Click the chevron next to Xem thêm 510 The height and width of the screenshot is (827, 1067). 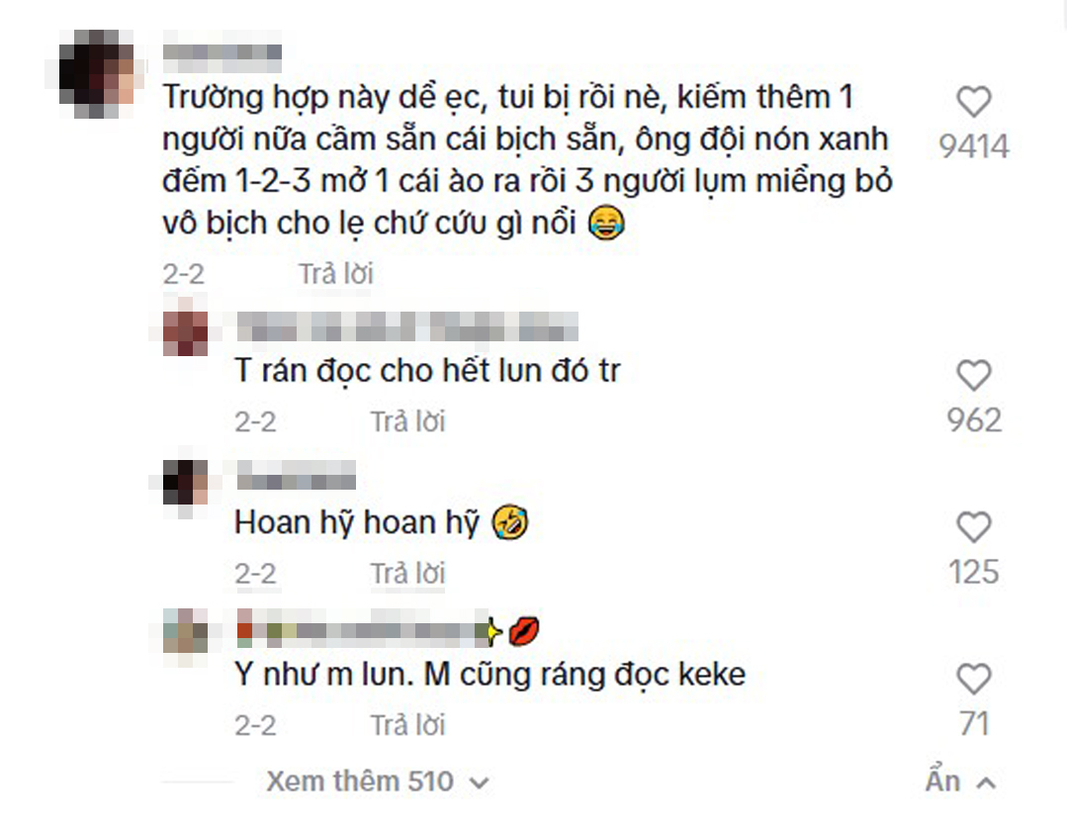click(479, 783)
